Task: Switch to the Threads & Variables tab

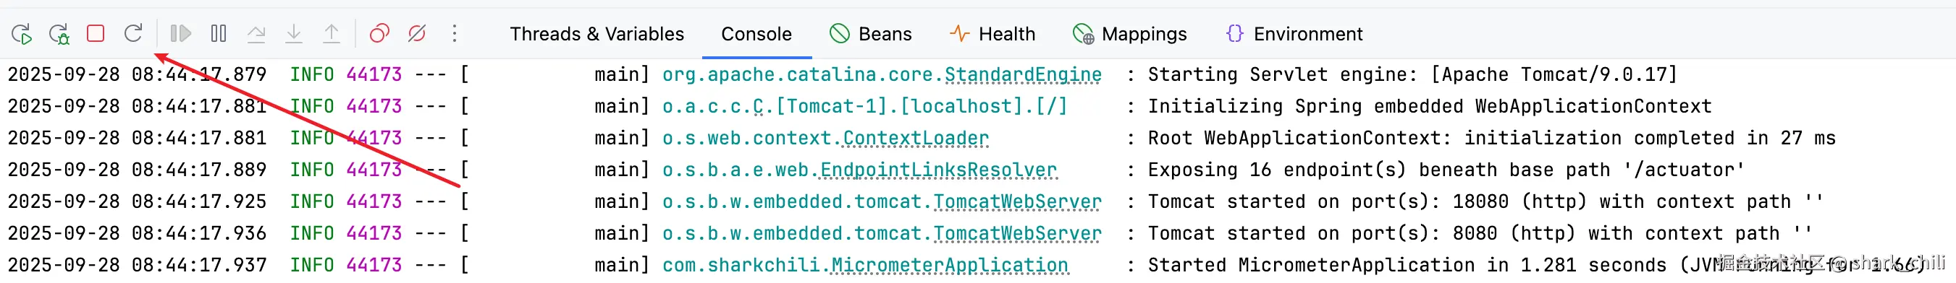Action: (597, 34)
